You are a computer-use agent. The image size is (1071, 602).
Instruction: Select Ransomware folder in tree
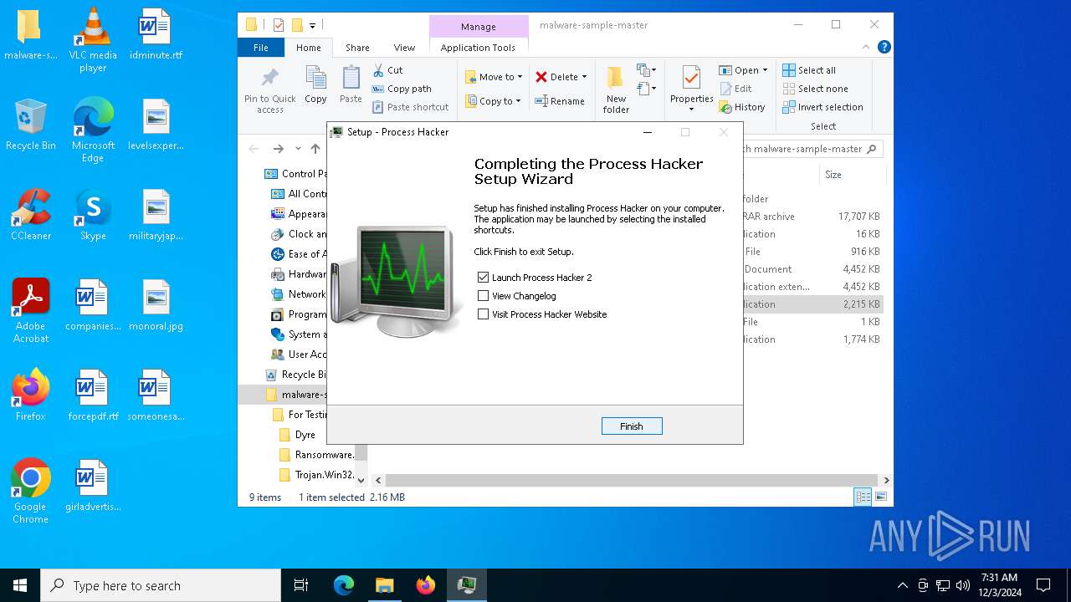point(316,455)
